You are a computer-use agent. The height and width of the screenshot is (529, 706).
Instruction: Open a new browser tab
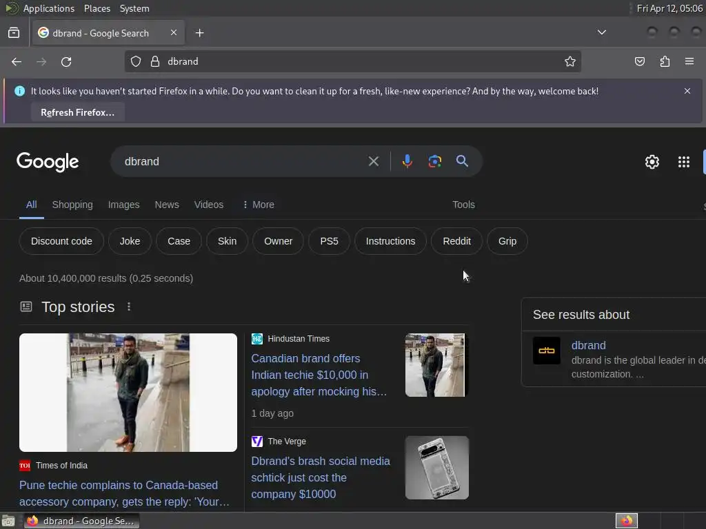[199, 33]
